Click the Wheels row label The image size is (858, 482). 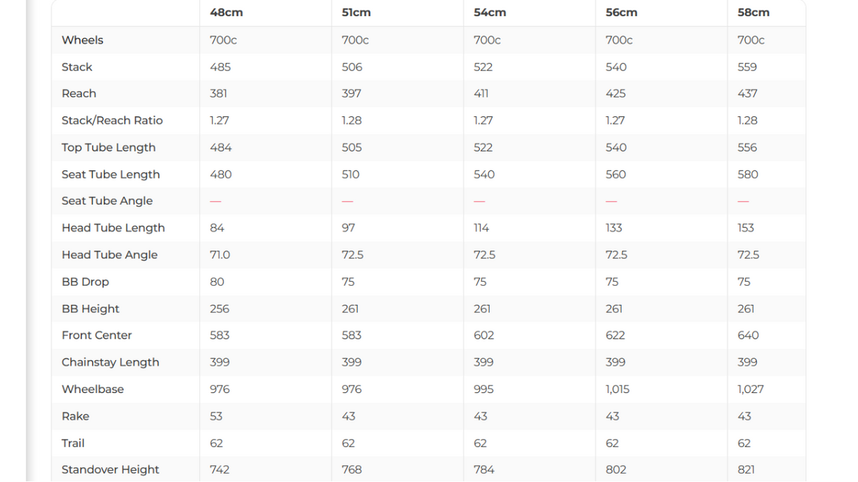tap(83, 40)
